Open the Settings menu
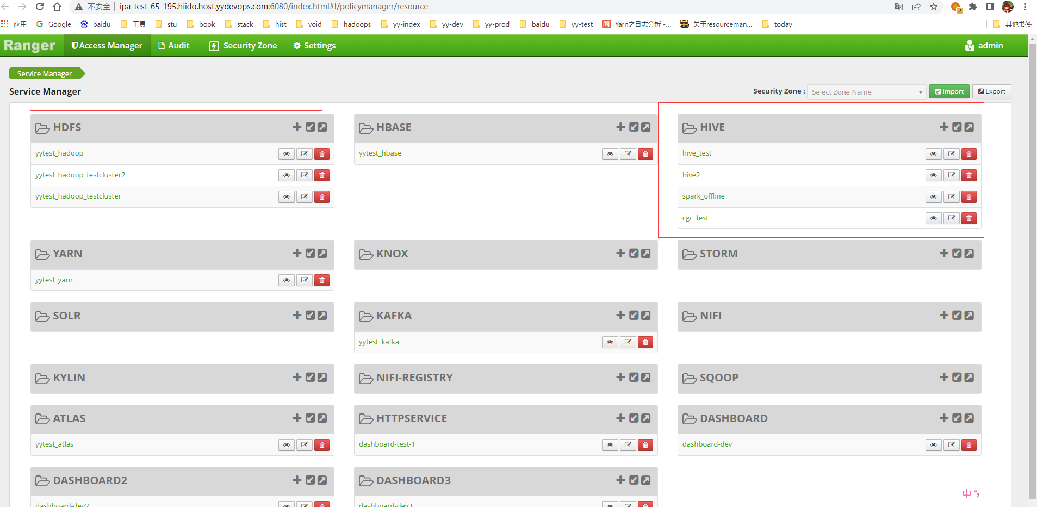Screen dimensions: 1037x507 click(314, 46)
